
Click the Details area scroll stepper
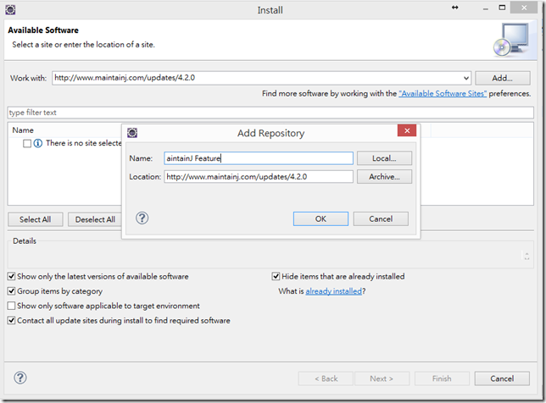[x=526, y=256]
